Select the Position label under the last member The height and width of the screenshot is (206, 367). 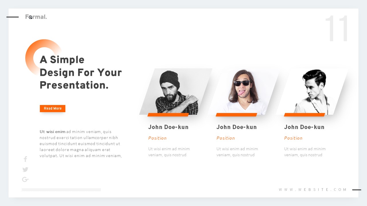(x=293, y=138)
